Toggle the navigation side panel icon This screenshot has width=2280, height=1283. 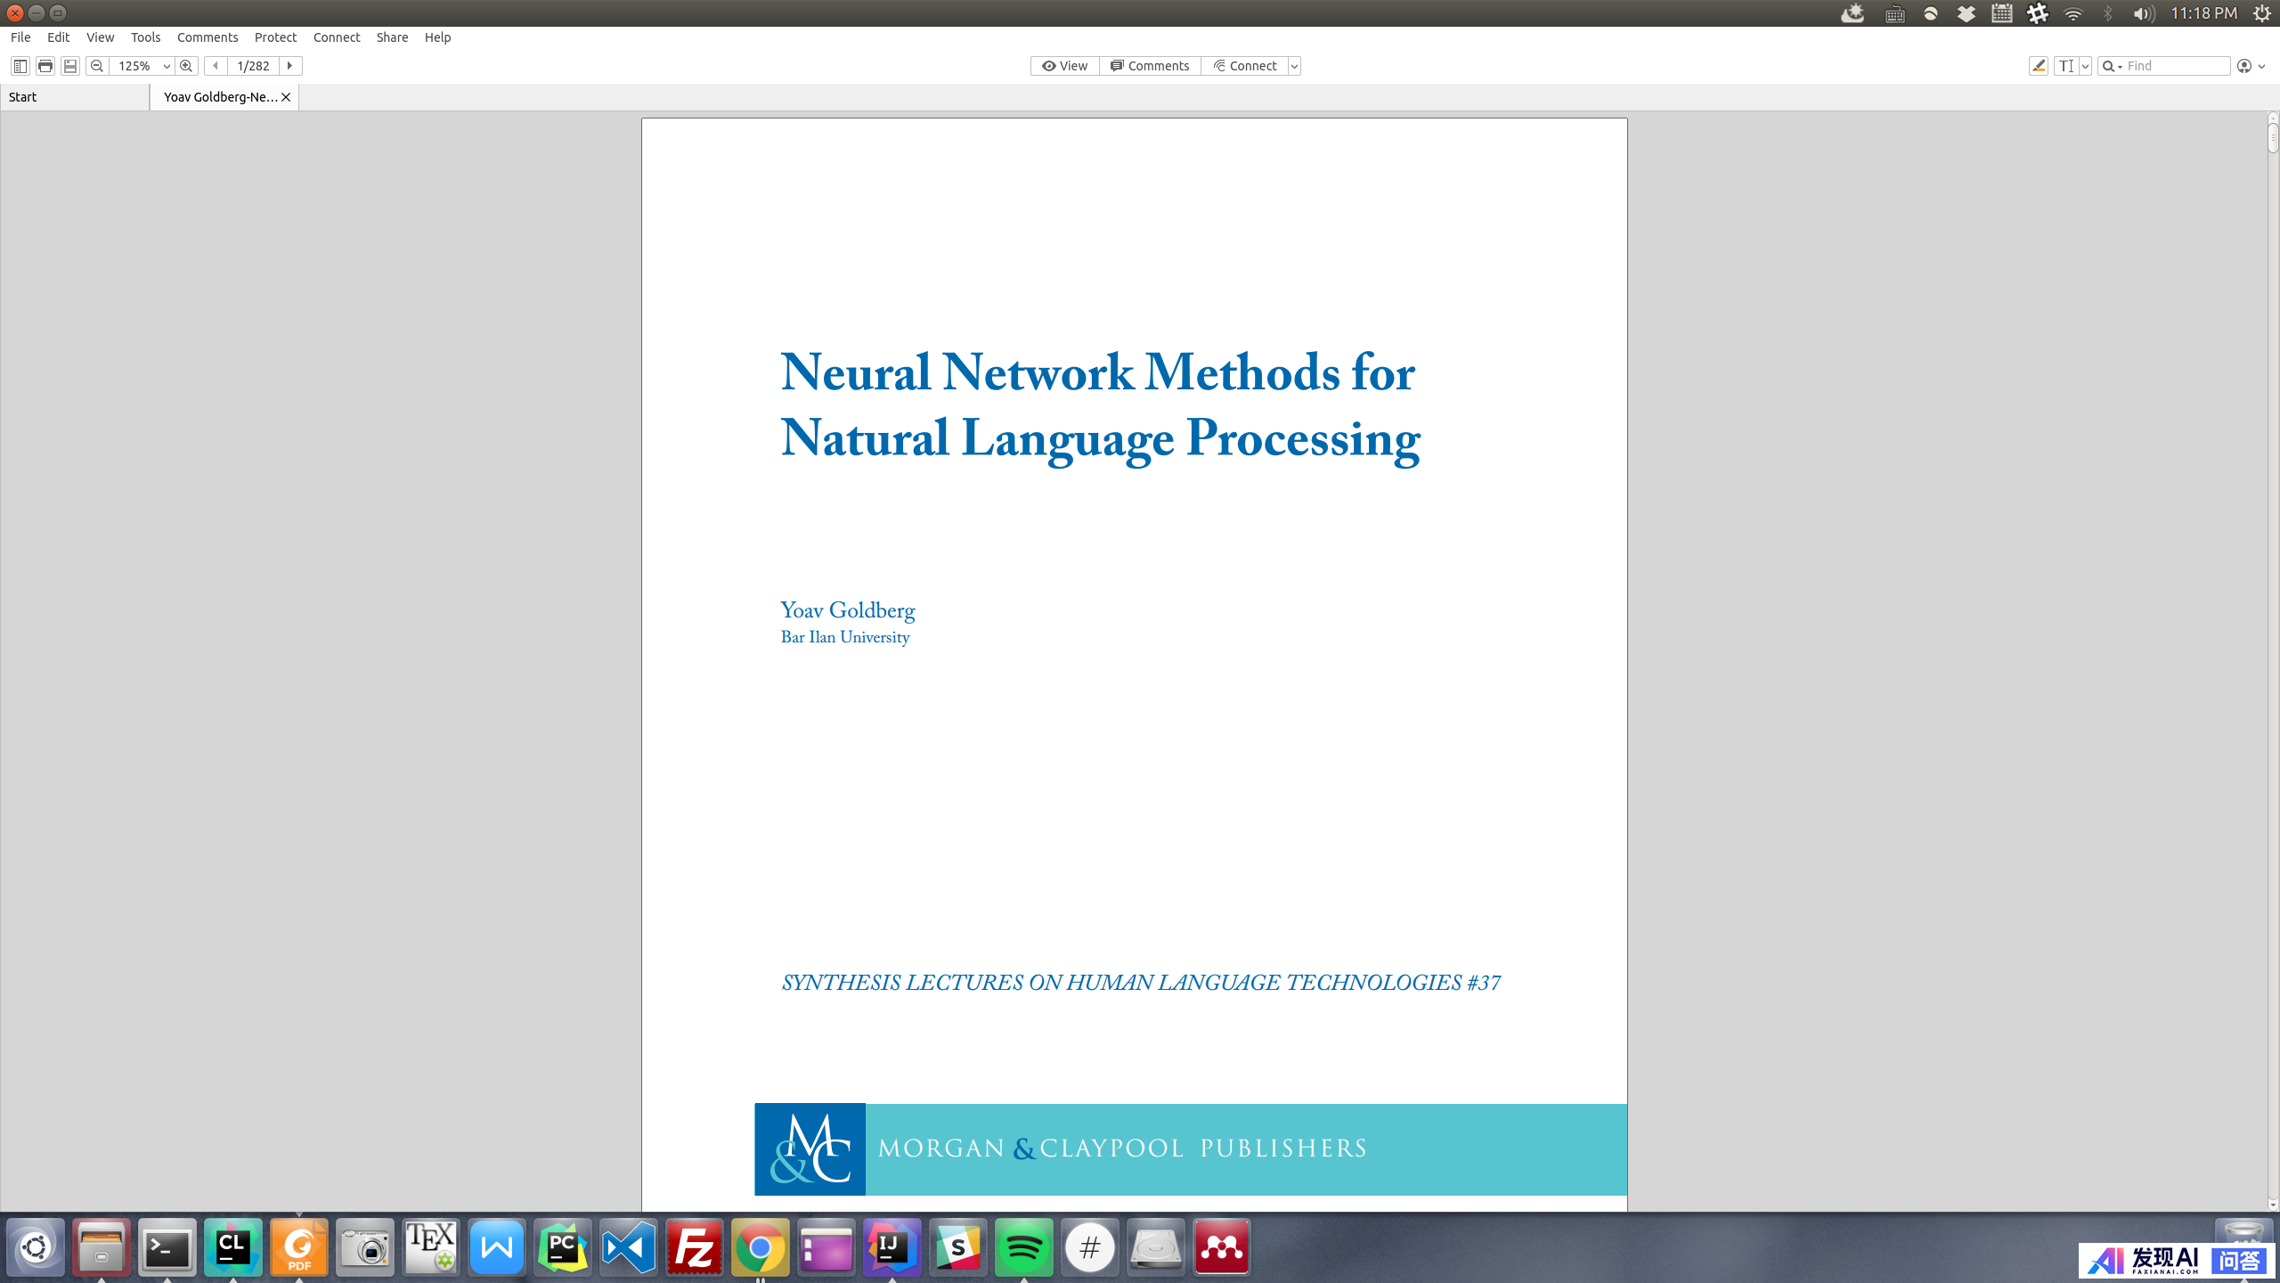20,66
